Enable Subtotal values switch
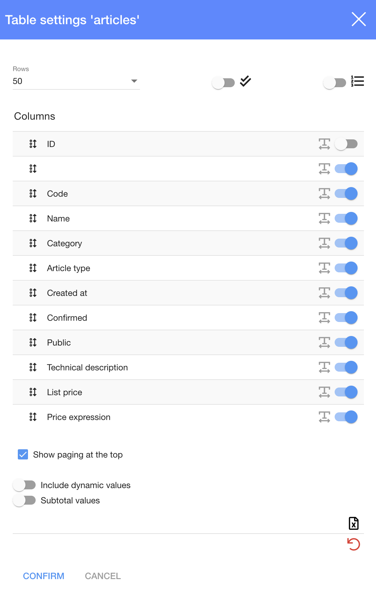376x595 pixels. click(x=24, y=500)
